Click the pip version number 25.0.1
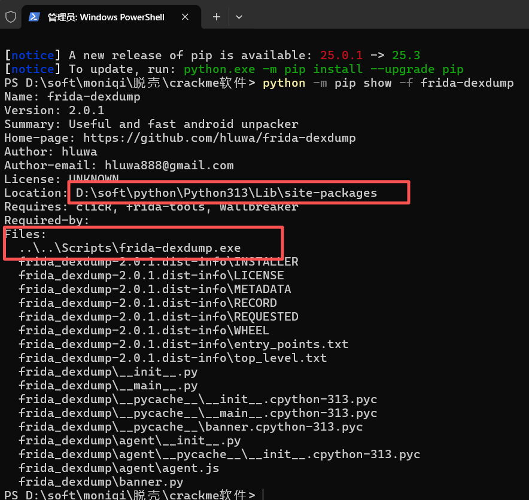 (x=341, y=55)
